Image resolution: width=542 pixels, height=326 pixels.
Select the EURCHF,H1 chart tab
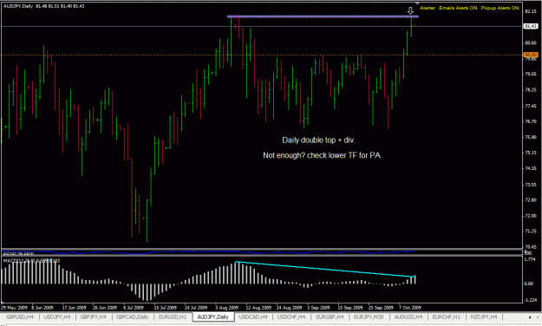point(447,316)
